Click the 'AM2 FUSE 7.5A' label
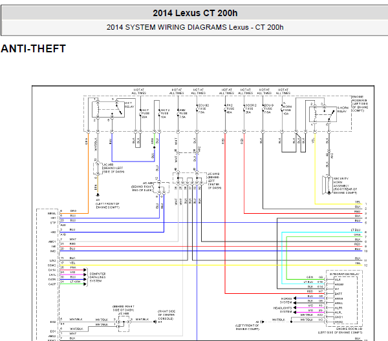 184,114
